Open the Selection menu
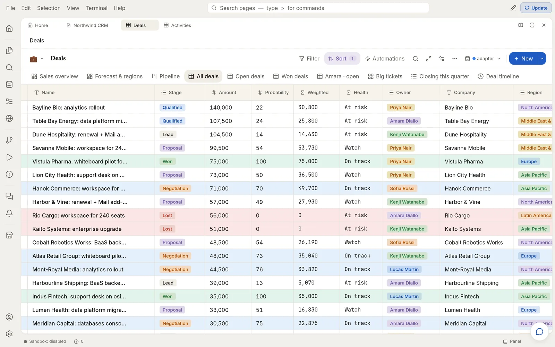 49,8
